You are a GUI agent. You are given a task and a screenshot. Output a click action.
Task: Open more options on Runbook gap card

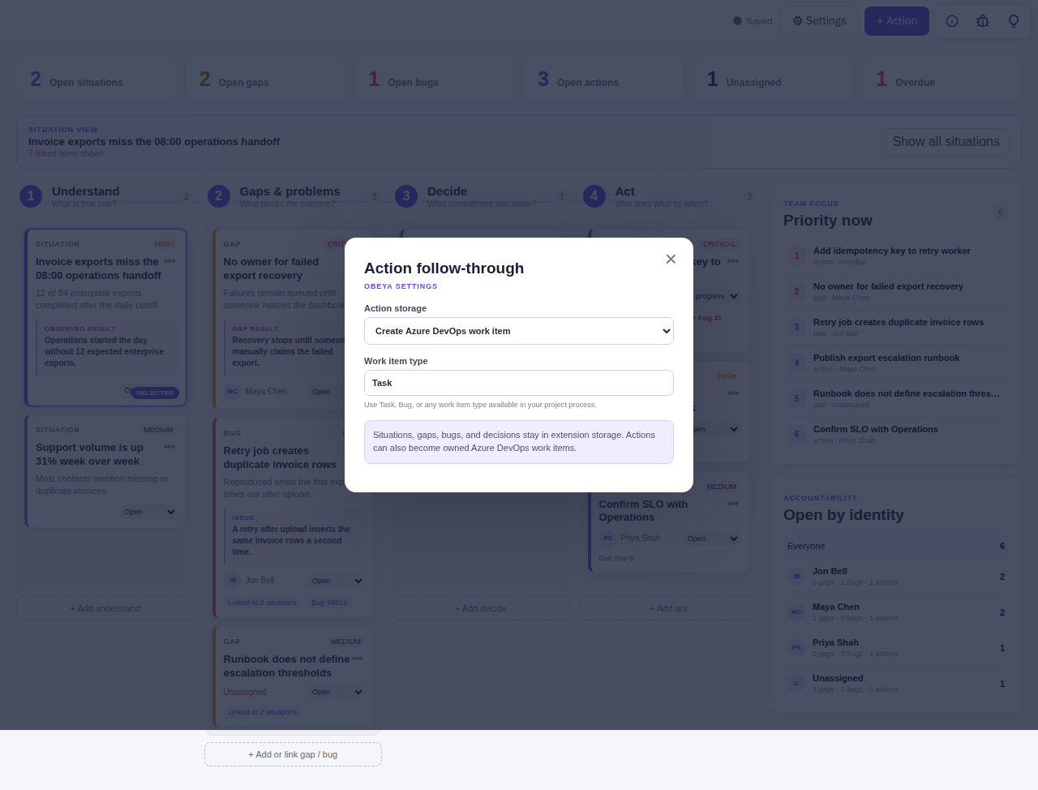[x=358, y=659]
